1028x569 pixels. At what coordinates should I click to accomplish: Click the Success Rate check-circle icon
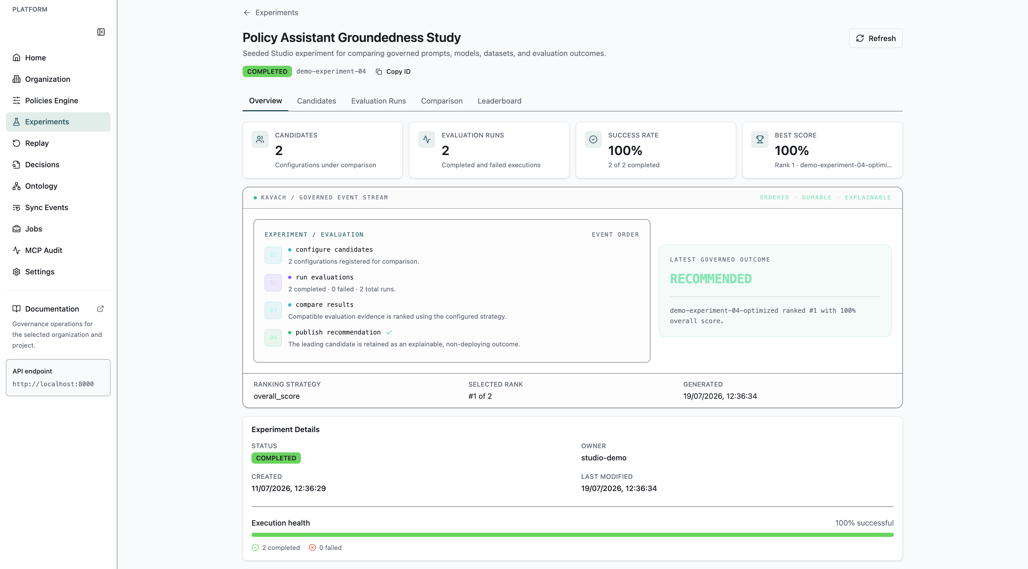pos(593,140)
